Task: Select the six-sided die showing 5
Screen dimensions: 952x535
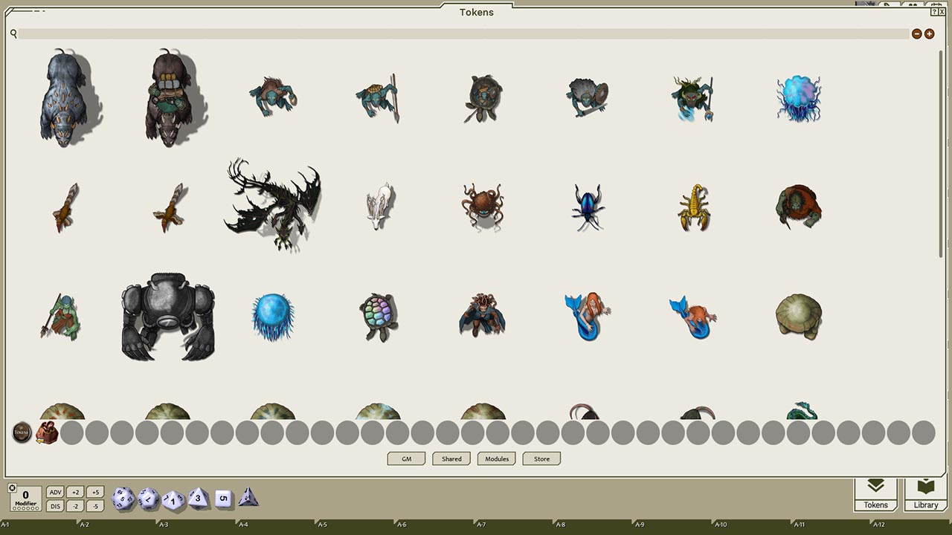Action: [223, 498]
